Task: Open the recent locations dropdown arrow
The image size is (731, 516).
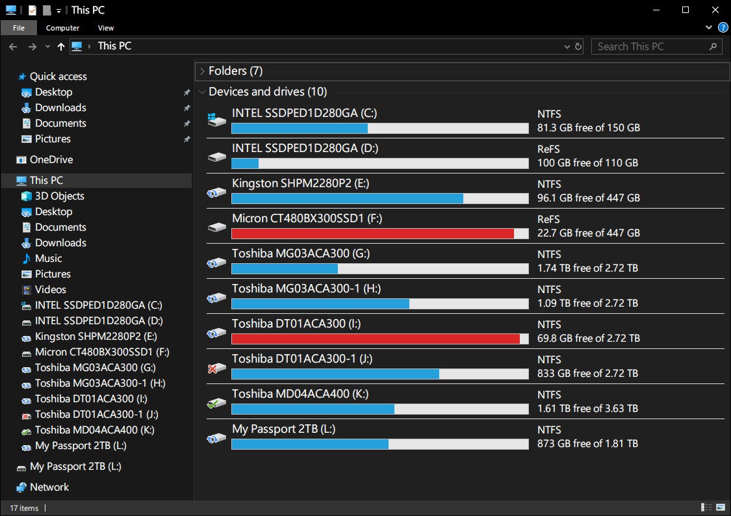Action: click(47, 47)
